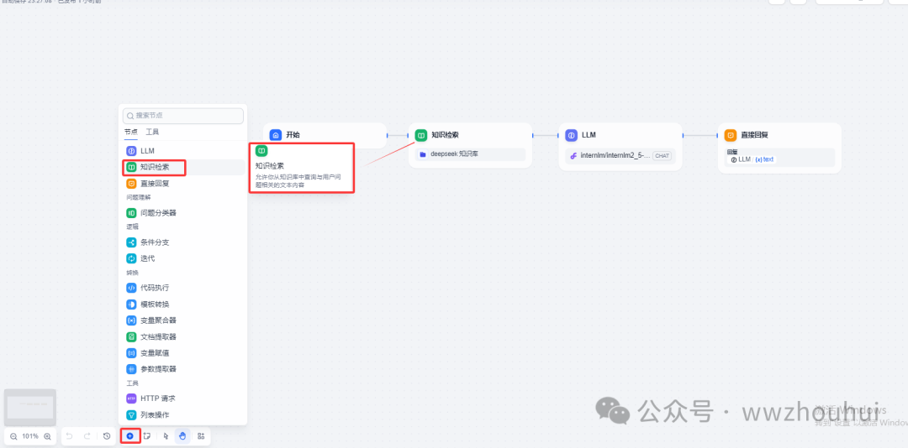Click the add node plus button

(129, 436)
